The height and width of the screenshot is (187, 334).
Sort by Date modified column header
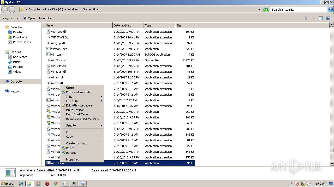pos(128,25)
